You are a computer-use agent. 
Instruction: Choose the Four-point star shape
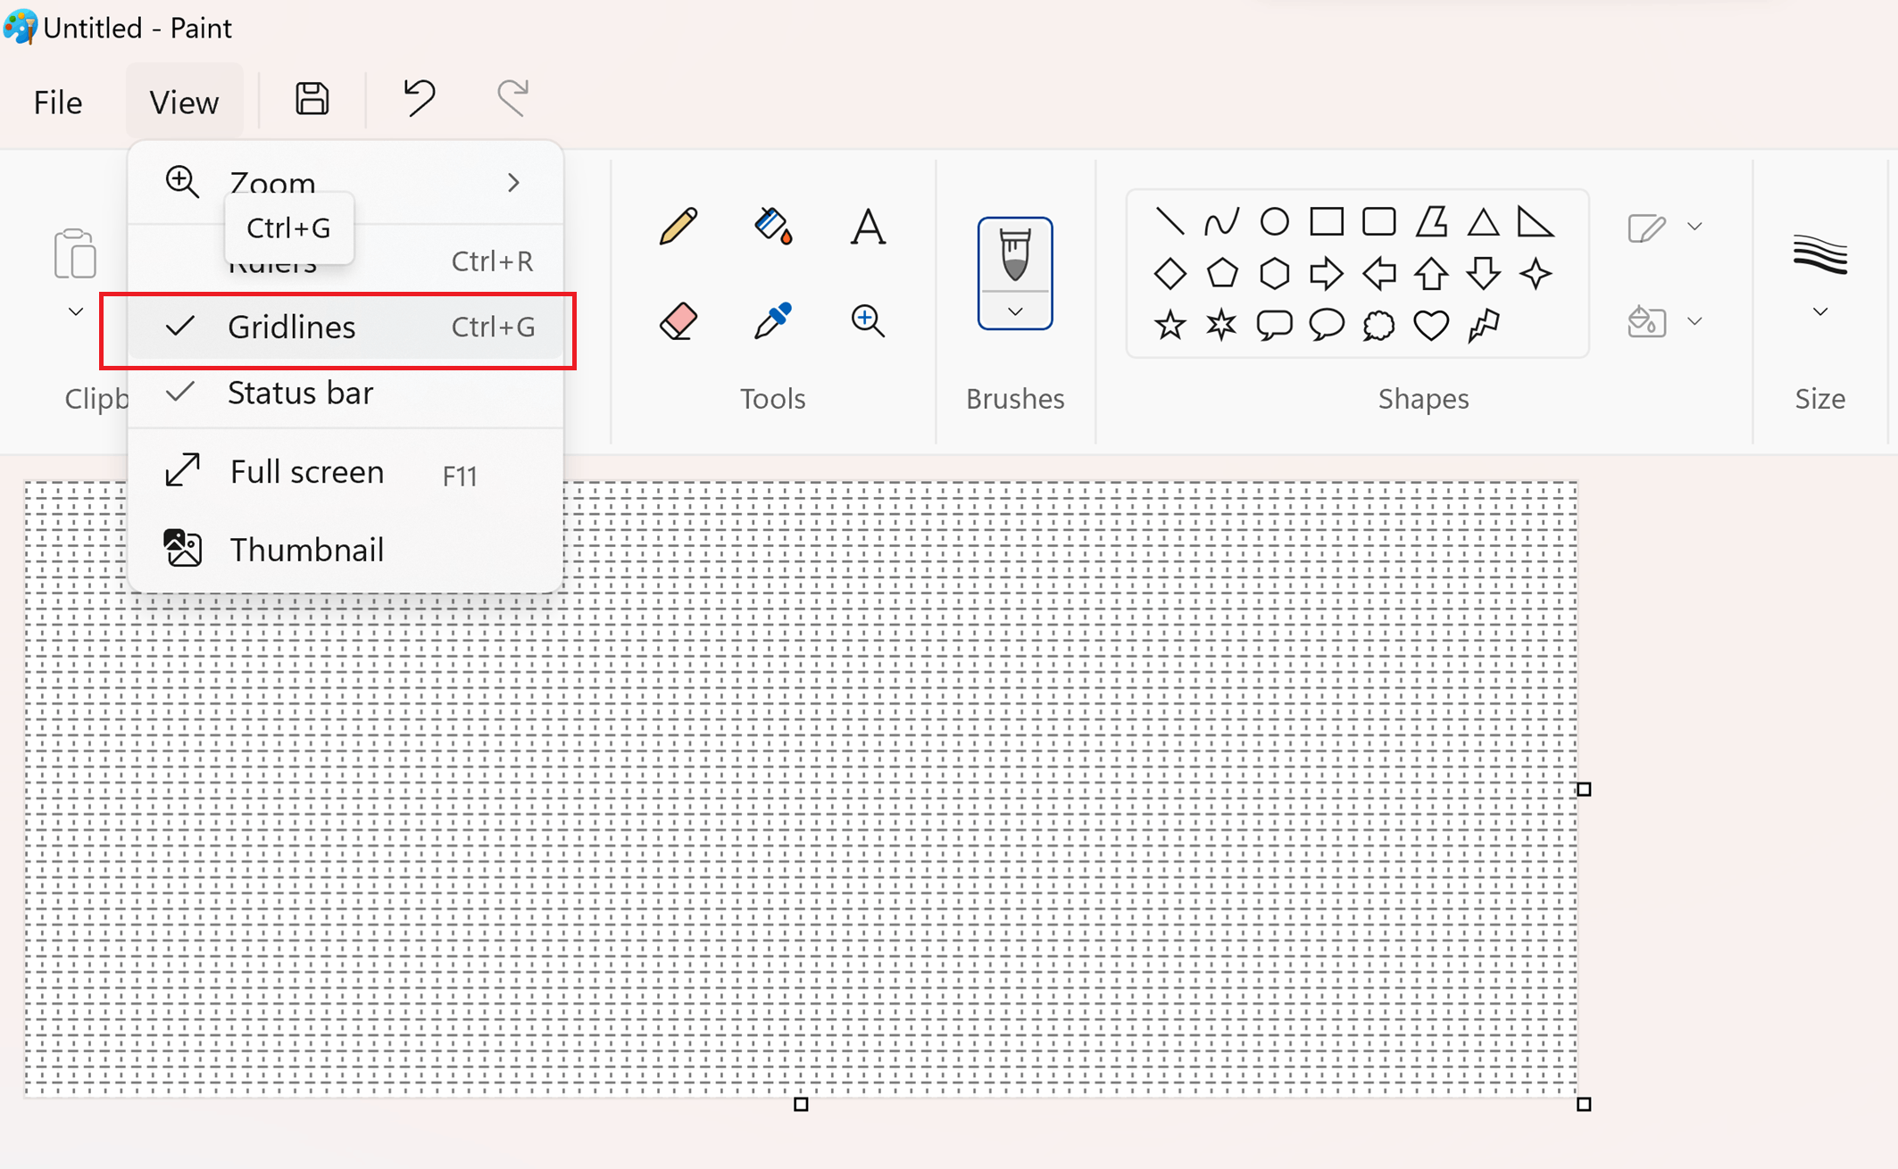(x=1536, y=274)
